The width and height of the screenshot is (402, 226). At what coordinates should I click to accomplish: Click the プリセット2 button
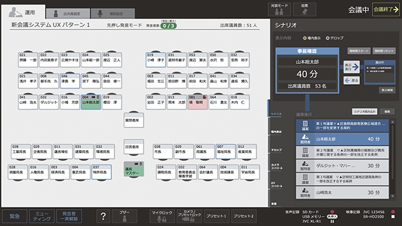point(243,216)
